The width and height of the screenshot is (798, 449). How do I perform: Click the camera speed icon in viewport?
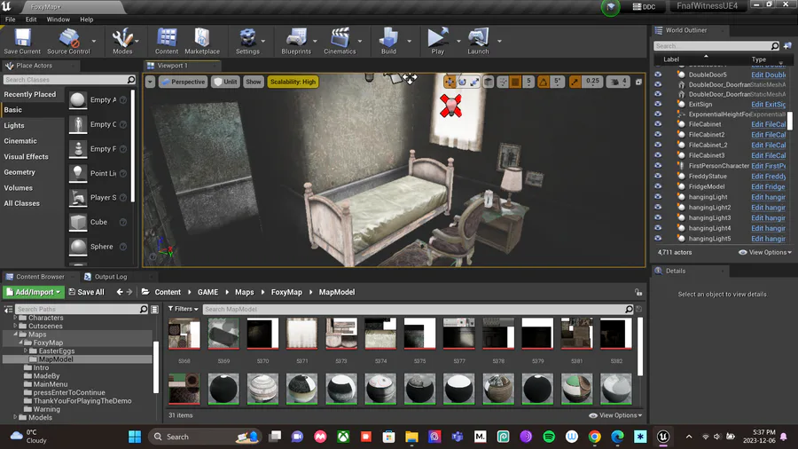coord(614,82)
